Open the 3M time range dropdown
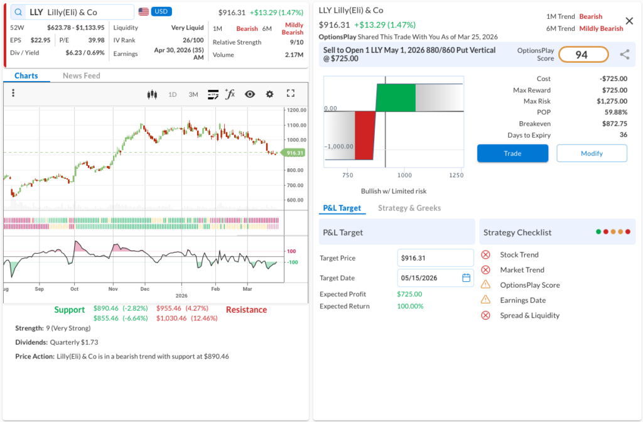Screen dimensions: 643x422 click(x=193, y=94)
